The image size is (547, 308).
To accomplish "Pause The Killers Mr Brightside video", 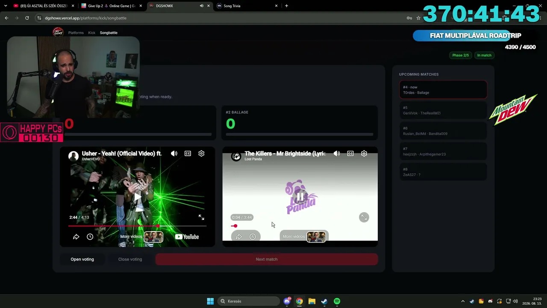I will tap(300, 197).
